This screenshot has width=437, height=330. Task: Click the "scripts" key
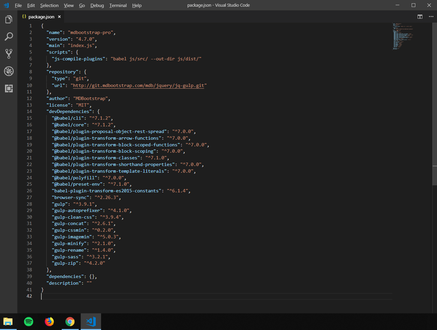[58, 52]
